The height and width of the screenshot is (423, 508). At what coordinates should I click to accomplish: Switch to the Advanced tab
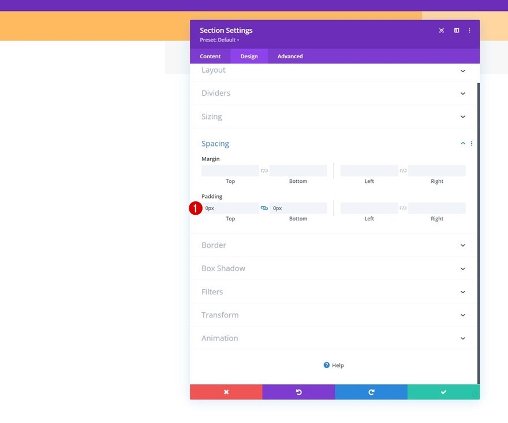tap(290, 57)
